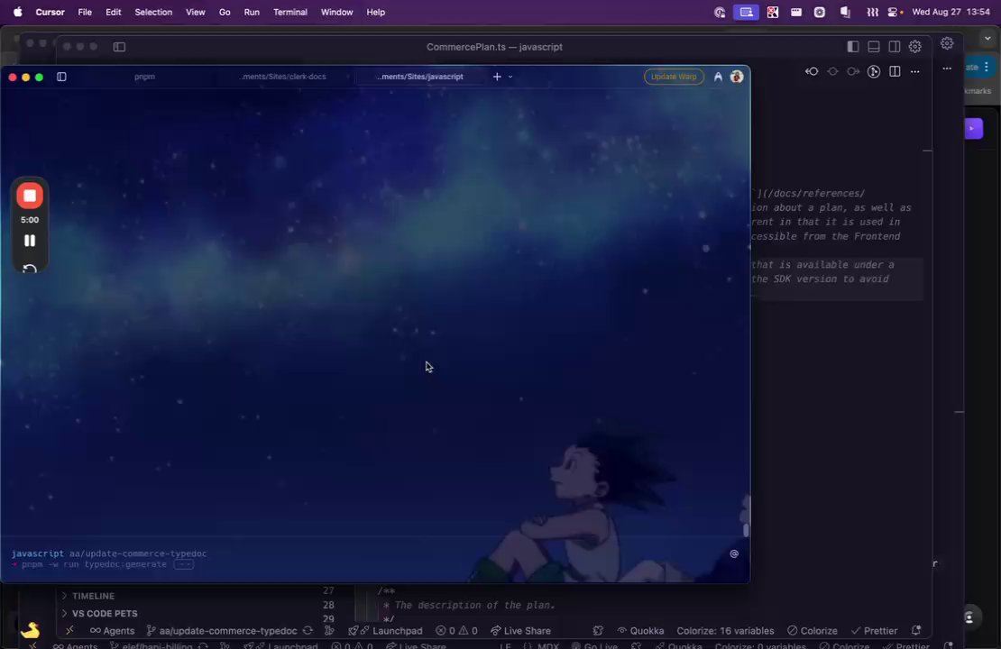Toggle the sidebar icon in Cursor title bar left
Screen dimensions: 1001x649
coord(119,47)
